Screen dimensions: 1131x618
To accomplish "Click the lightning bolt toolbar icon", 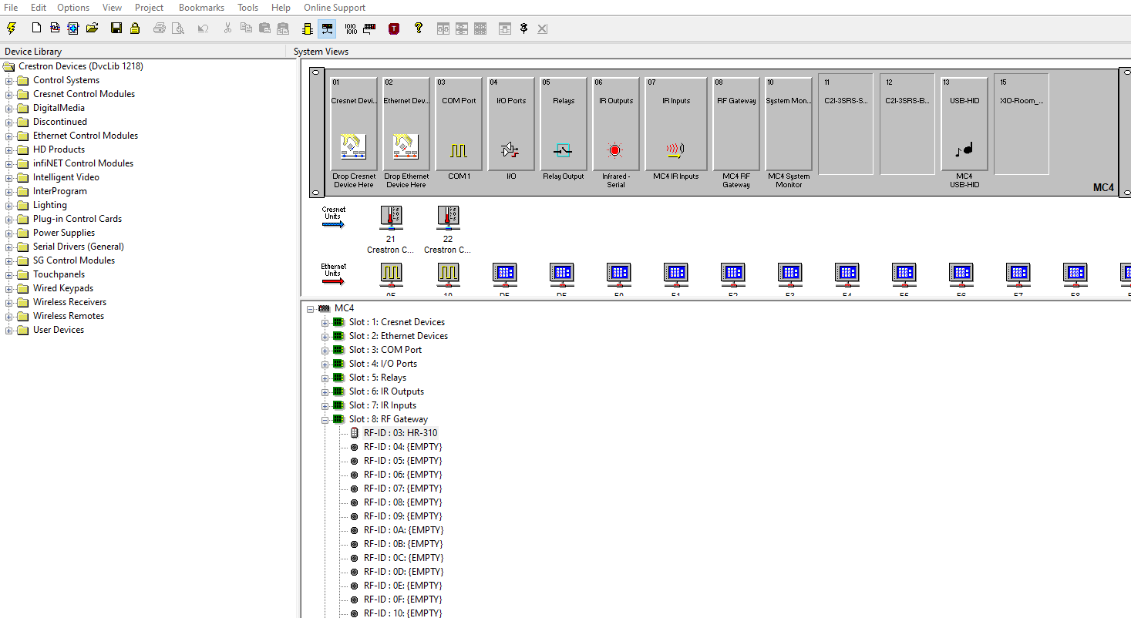I will 11,29.
